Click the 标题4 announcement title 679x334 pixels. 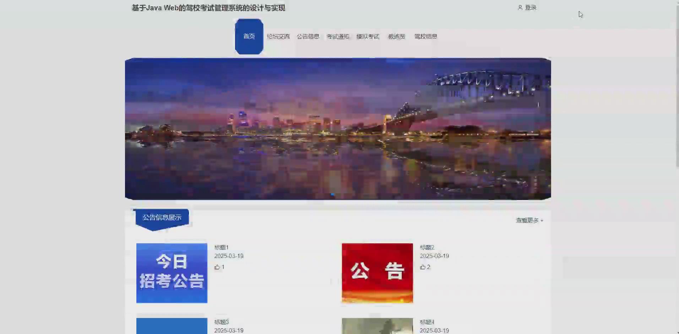(427, 322)
